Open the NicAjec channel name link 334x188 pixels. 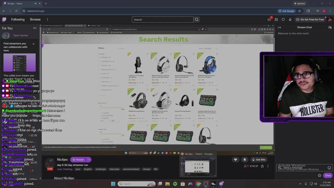point(62,160)
